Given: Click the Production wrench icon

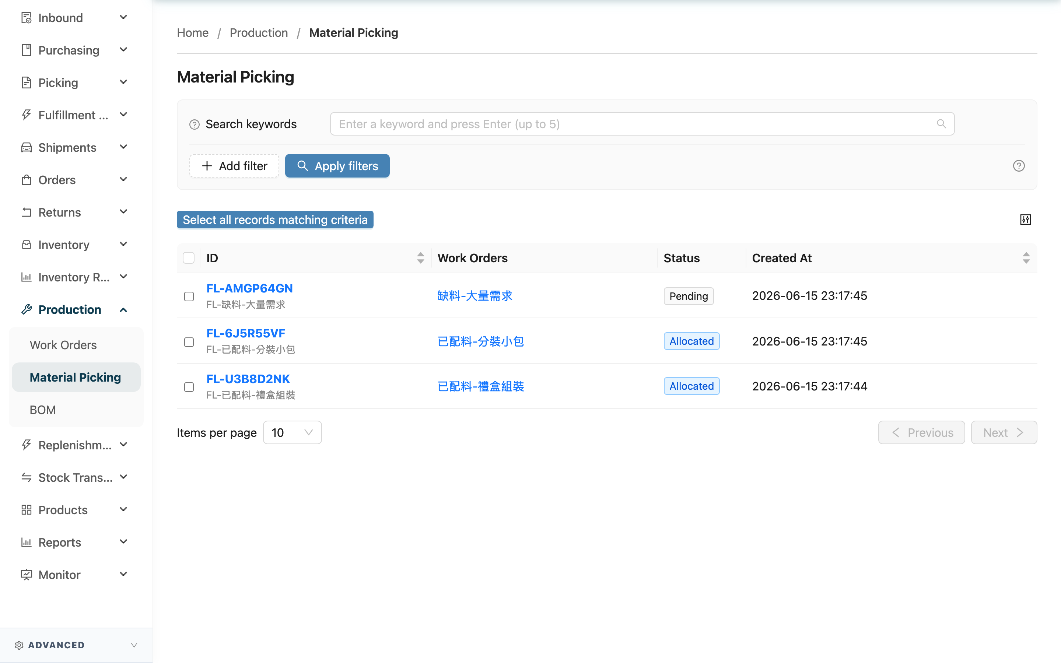Looking at the screenshot, I should (26, 309).
